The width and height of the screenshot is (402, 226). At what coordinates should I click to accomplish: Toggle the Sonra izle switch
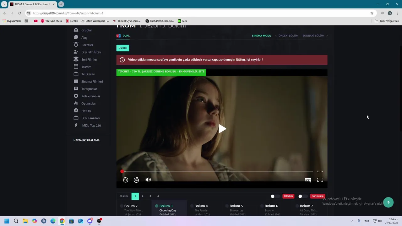[303, 196]
